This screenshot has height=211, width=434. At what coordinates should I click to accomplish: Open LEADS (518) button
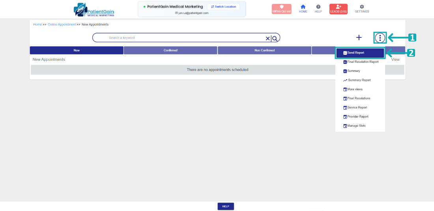338,9
